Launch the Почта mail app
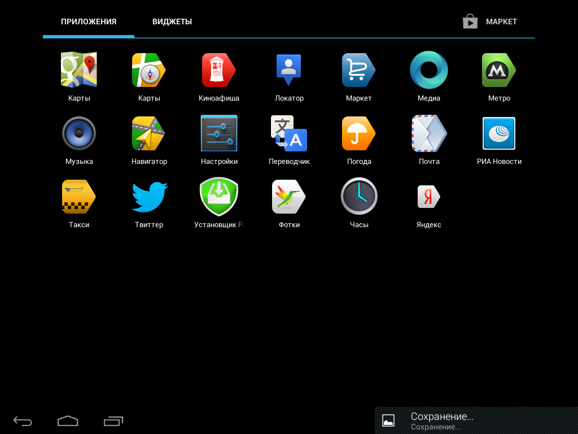The width and height of the screenshot is (578, 434). pos(429,133)
